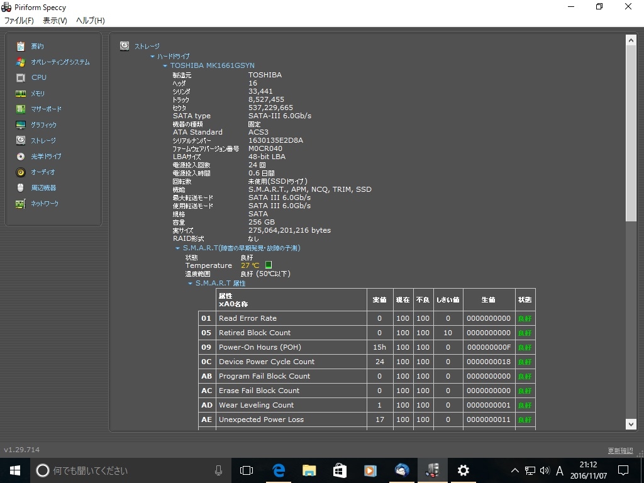644x483 pixels.
Task: Select the メモリ RAM icon
Action: coord(21,94)
